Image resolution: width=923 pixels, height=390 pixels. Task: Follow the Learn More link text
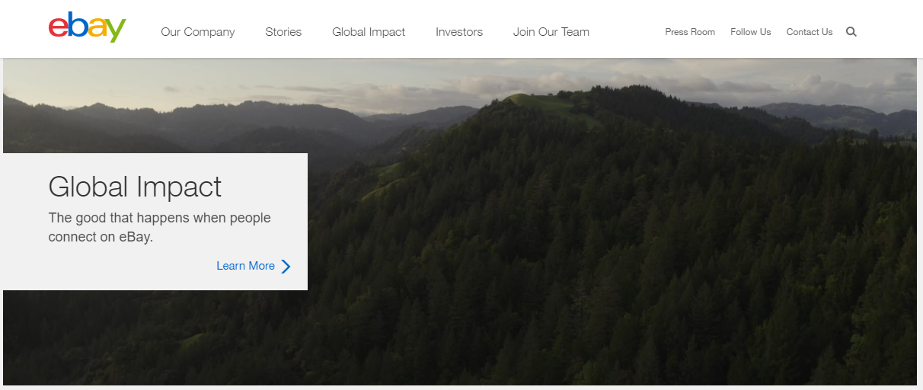tap(245, 266)
